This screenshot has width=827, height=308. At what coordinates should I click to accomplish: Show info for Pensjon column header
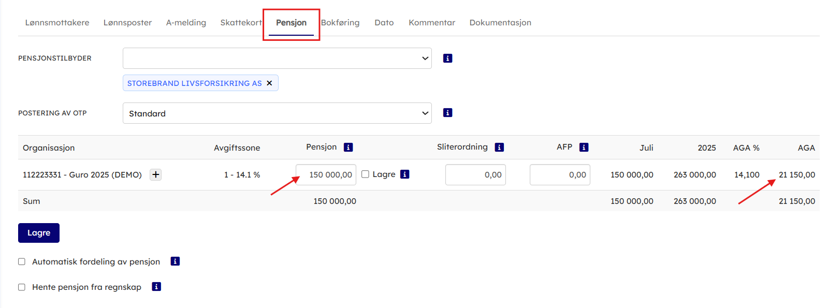pyautogui.click(x=349, y=148)
